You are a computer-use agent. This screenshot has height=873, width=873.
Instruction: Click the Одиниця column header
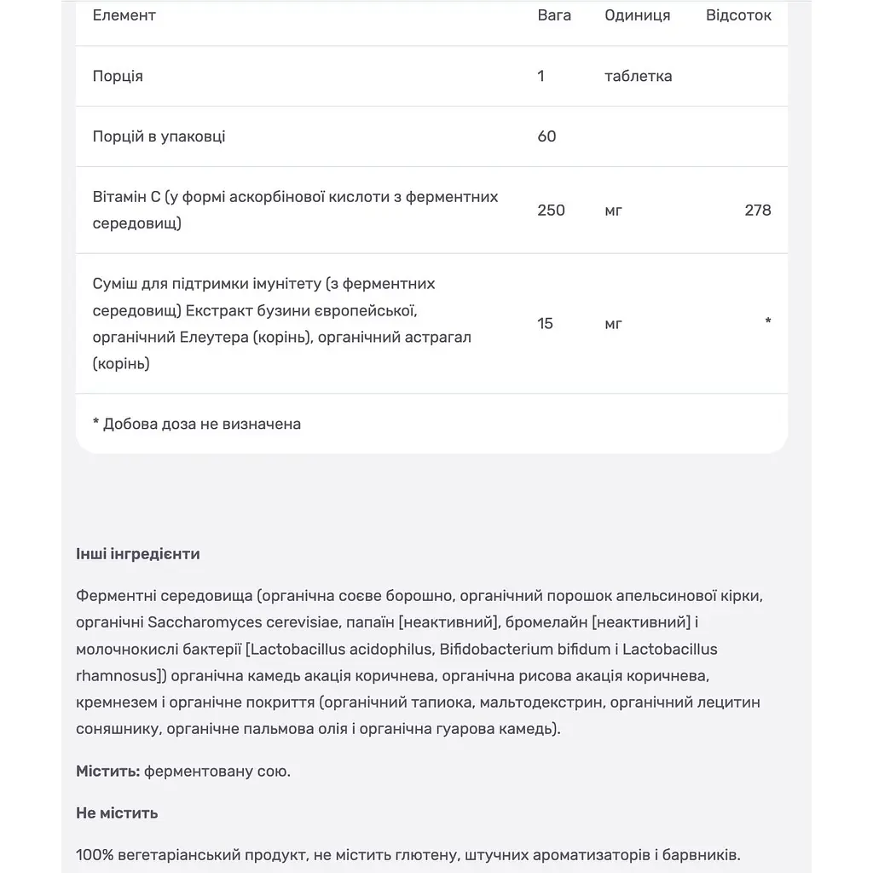point(638,15)
